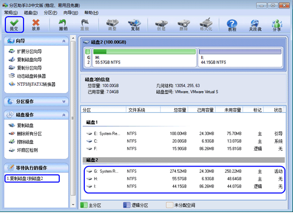
Task: Open the 常规(G) menu
Action: click(x=11, y=13)
